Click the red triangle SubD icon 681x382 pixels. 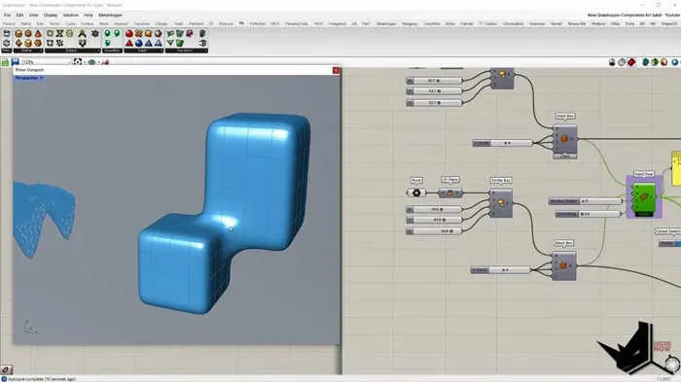(129, 43)
